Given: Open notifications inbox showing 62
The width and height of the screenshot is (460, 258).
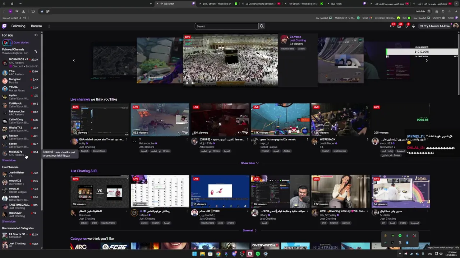Looking at the screenshot, I should tap(399, 26).
